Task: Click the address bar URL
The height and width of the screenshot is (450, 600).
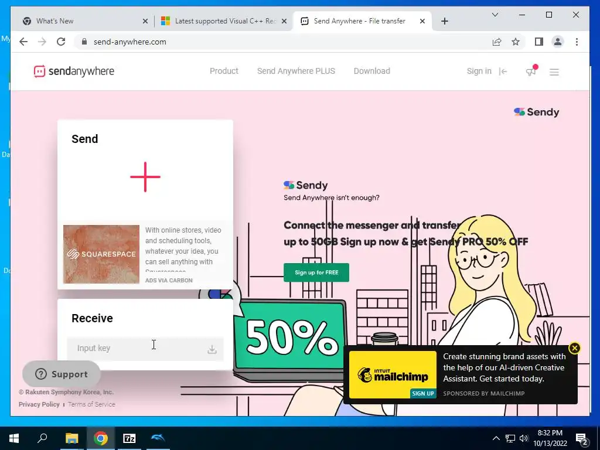Action: click(129, 42)
